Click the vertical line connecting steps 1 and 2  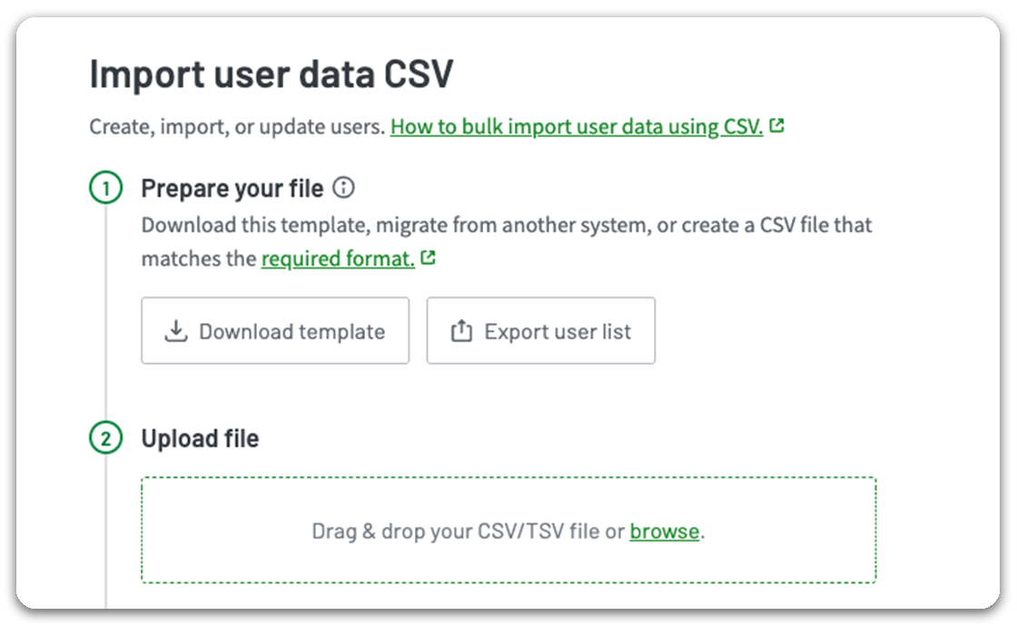click(106, 317)
